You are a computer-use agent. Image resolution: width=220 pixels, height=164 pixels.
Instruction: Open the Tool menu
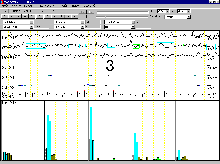[x=64, y=6]
